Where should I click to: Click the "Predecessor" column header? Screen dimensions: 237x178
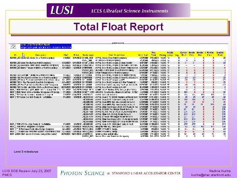click(x=88, y=55)
